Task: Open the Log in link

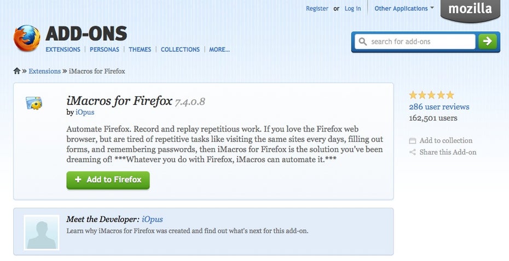Action: (x=352, y=9)
